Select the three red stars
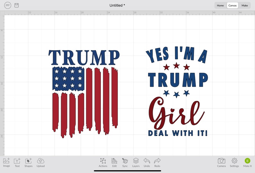 point(176,66)
